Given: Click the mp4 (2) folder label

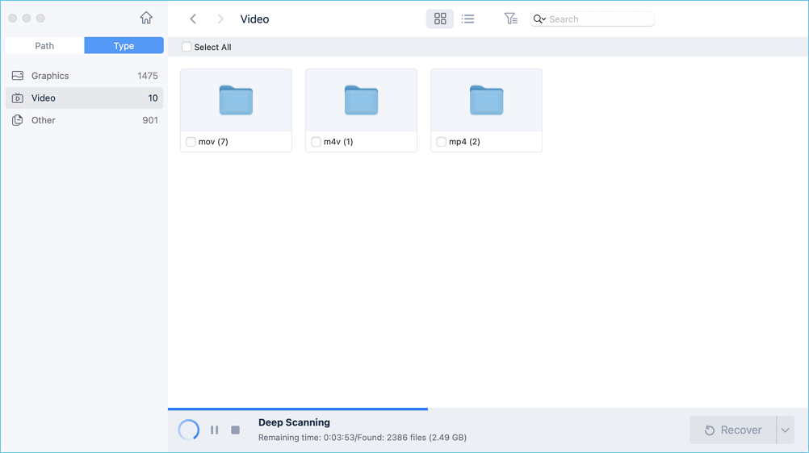Looking at the screenshot, I should coord(464,142).
